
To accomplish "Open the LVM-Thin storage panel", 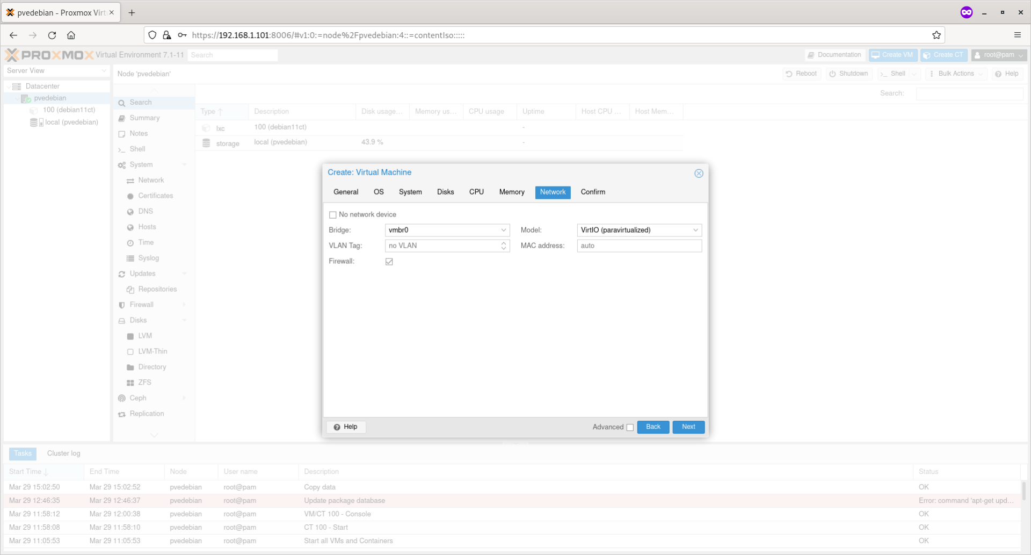I will (x=152, y=351).
